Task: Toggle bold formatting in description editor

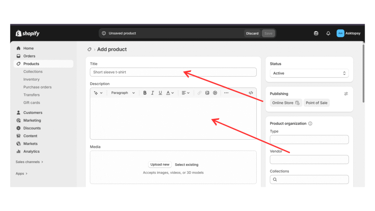Action: coord(145,93)
